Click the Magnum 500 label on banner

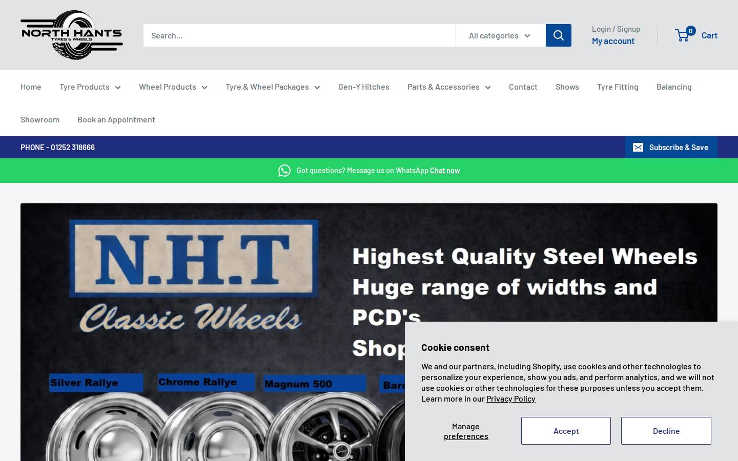[x=315, y=384]
